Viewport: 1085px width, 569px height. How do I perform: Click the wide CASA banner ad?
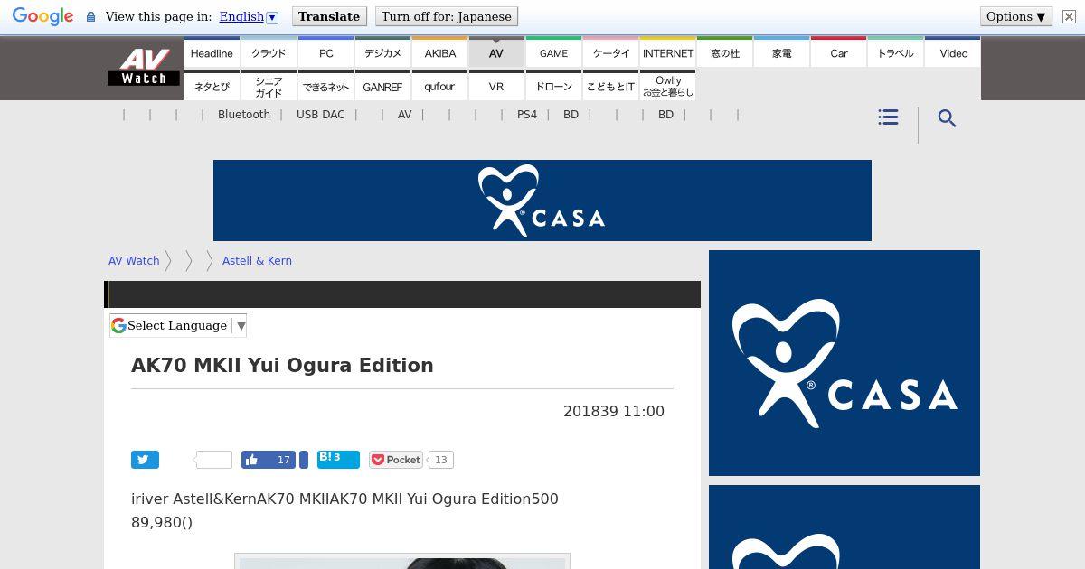point(542,201)
